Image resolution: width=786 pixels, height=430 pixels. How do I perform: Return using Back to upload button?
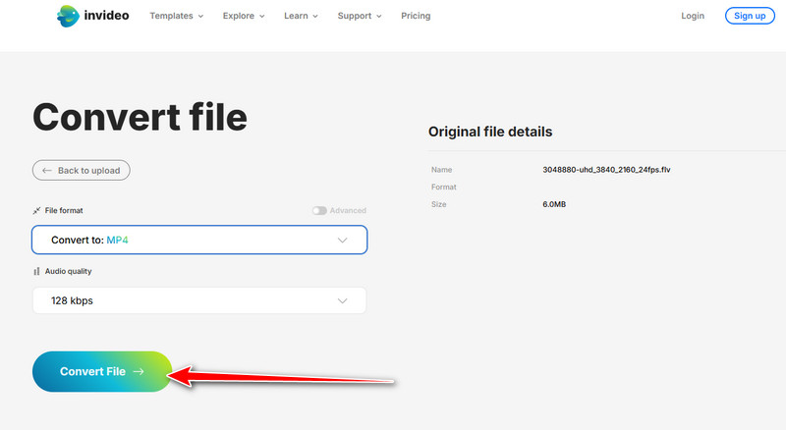82,170
